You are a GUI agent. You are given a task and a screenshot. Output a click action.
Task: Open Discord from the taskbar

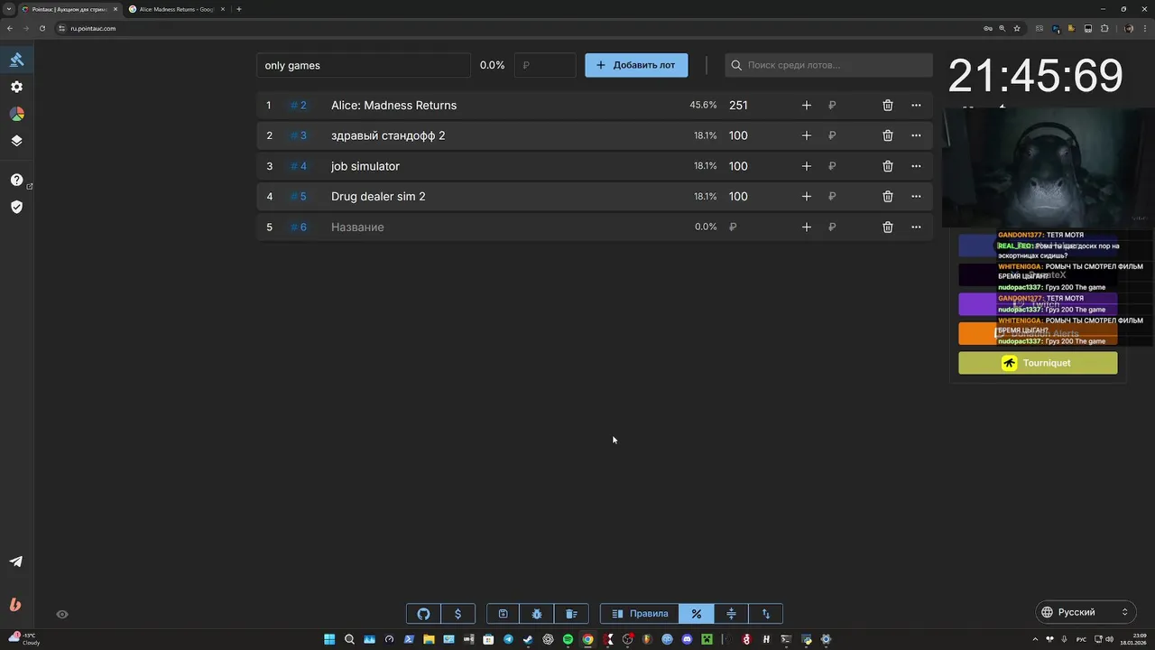tap(687, 639)
